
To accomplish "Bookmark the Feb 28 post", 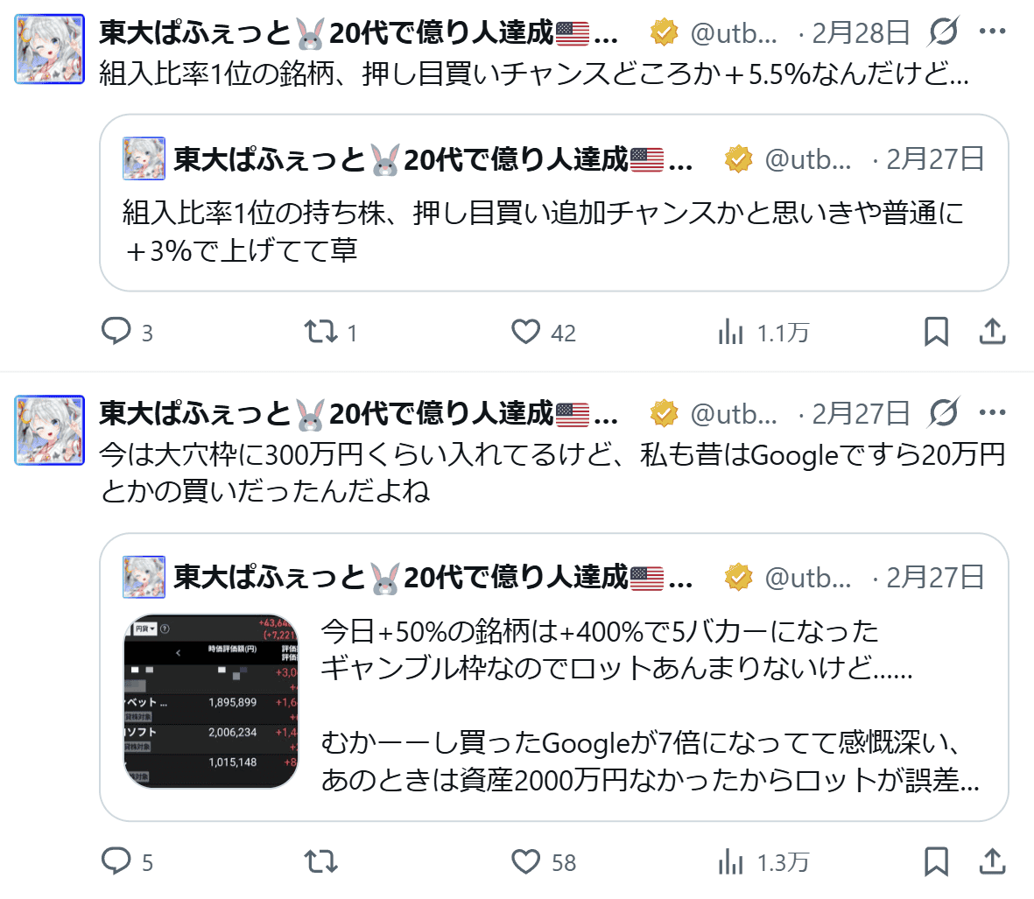I will 937,332.
